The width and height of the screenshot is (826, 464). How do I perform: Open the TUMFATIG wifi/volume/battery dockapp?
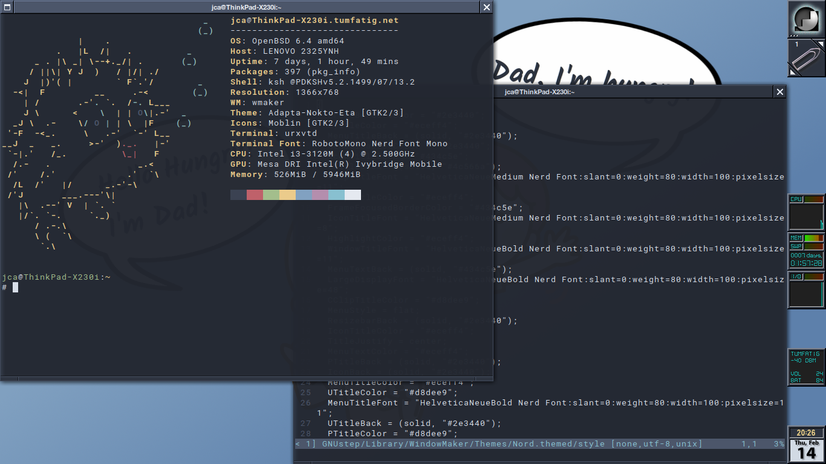pos(807,367)
